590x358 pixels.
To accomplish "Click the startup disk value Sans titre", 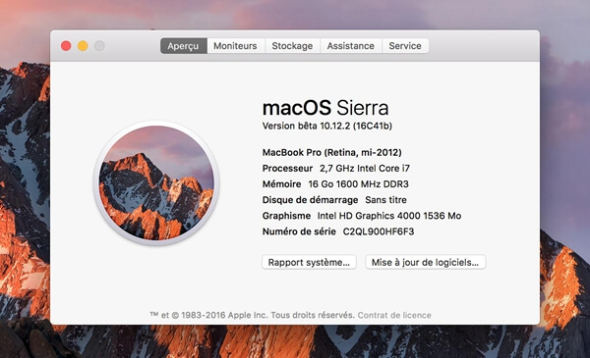I will 385,200.
